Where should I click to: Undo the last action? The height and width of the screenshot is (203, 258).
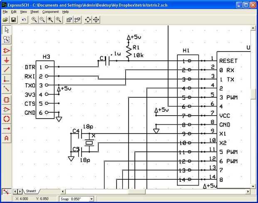click(x=24, y=20)
